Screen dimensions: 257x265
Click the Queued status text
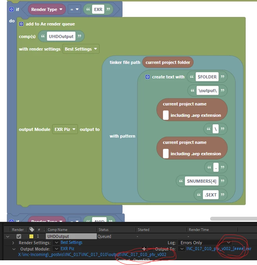[104, 236]
